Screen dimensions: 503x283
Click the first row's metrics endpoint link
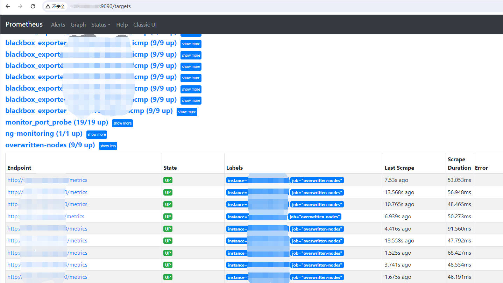(78, 180)
